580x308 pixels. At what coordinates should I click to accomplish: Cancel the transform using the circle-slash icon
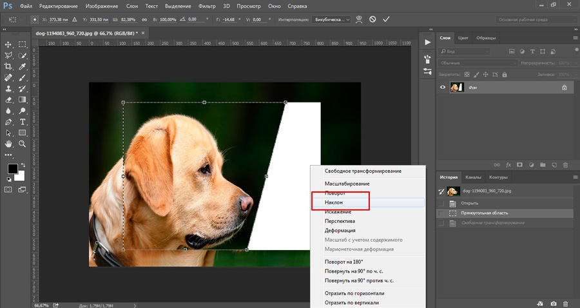[x=372, y=19]
